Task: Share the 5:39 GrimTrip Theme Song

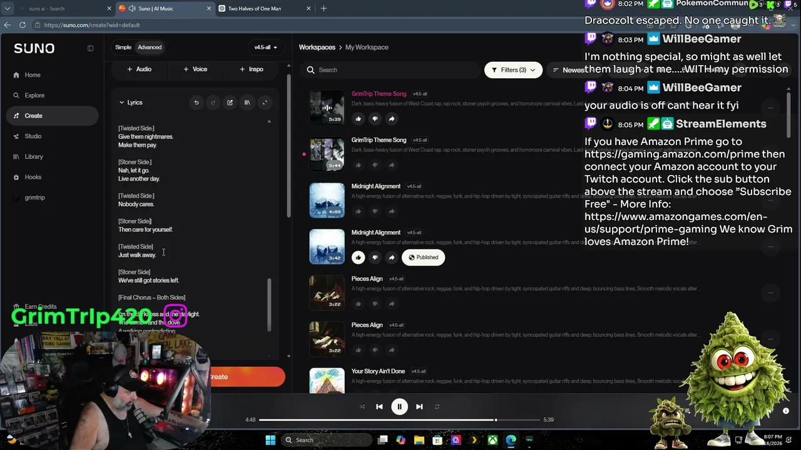Action: coord(392,119)
